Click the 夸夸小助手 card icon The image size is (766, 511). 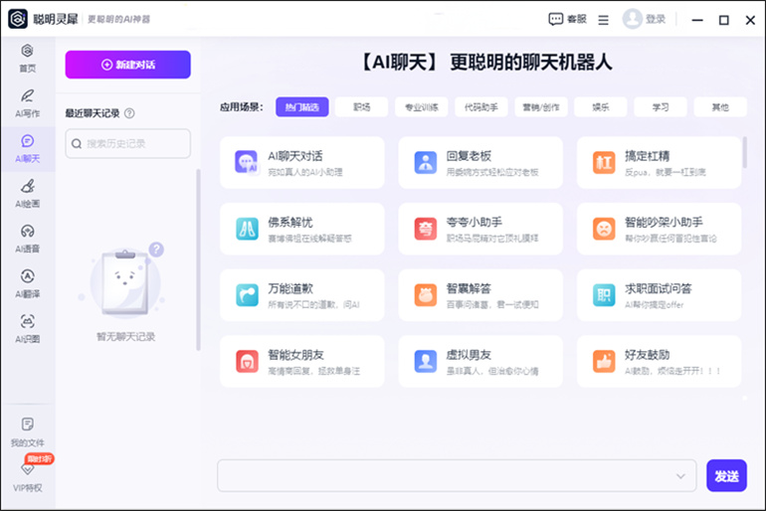coord(426,229)
